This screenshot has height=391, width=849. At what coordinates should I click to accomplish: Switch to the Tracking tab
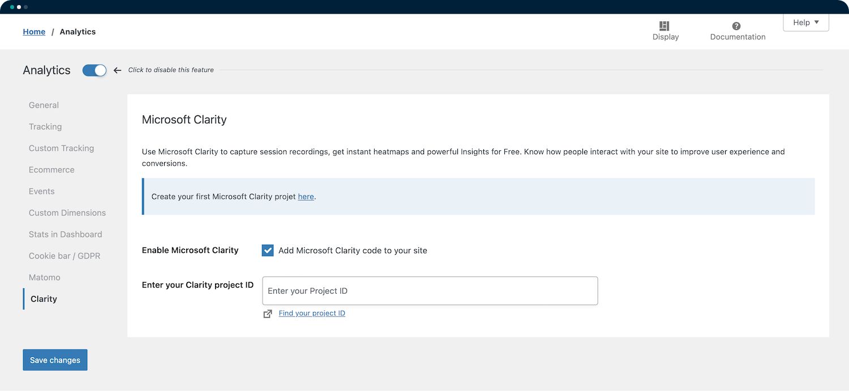45,127
